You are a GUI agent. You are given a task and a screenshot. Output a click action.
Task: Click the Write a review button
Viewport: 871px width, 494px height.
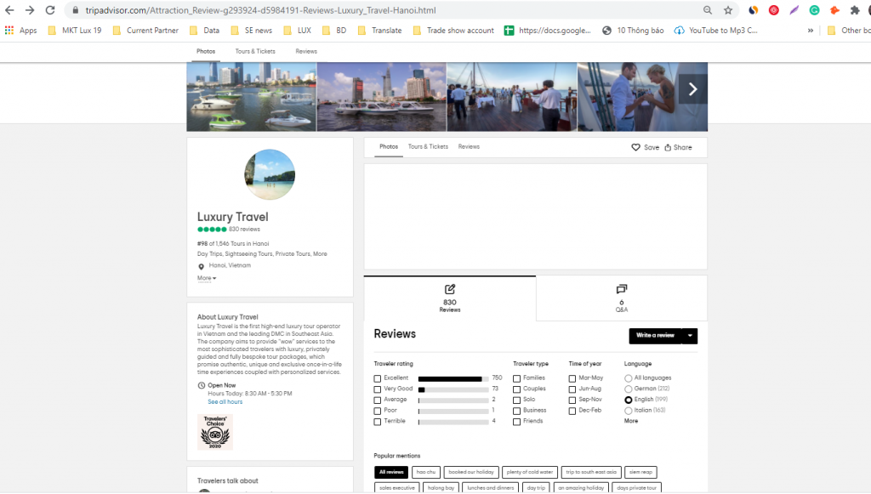click(656, 336)
